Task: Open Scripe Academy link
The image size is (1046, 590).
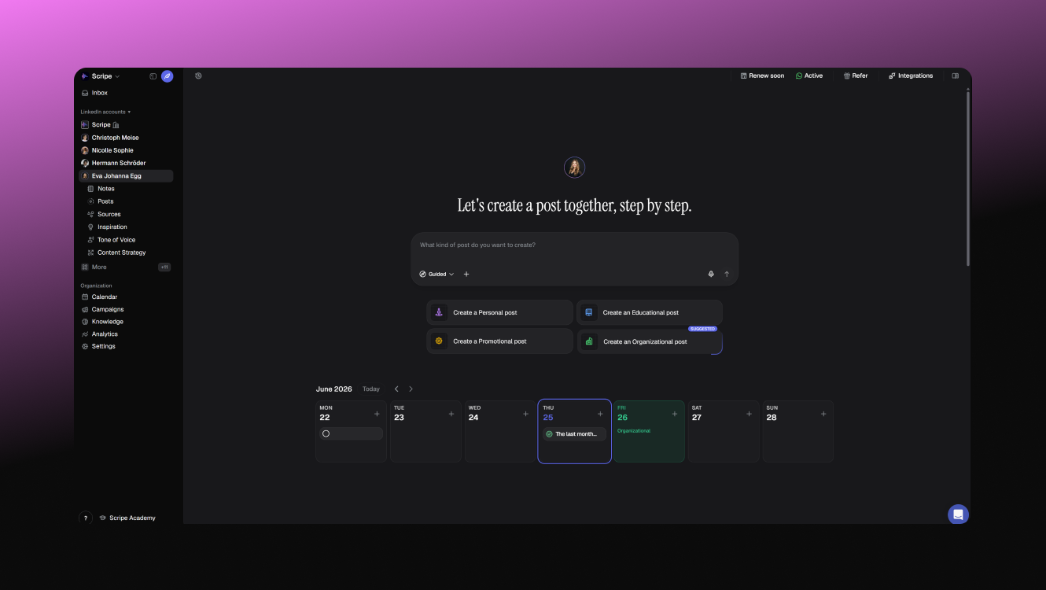Action: [x=127, y=518]
